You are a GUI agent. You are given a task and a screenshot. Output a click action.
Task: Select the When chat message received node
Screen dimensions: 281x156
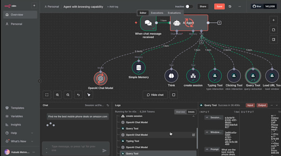(x=148, y=23)
